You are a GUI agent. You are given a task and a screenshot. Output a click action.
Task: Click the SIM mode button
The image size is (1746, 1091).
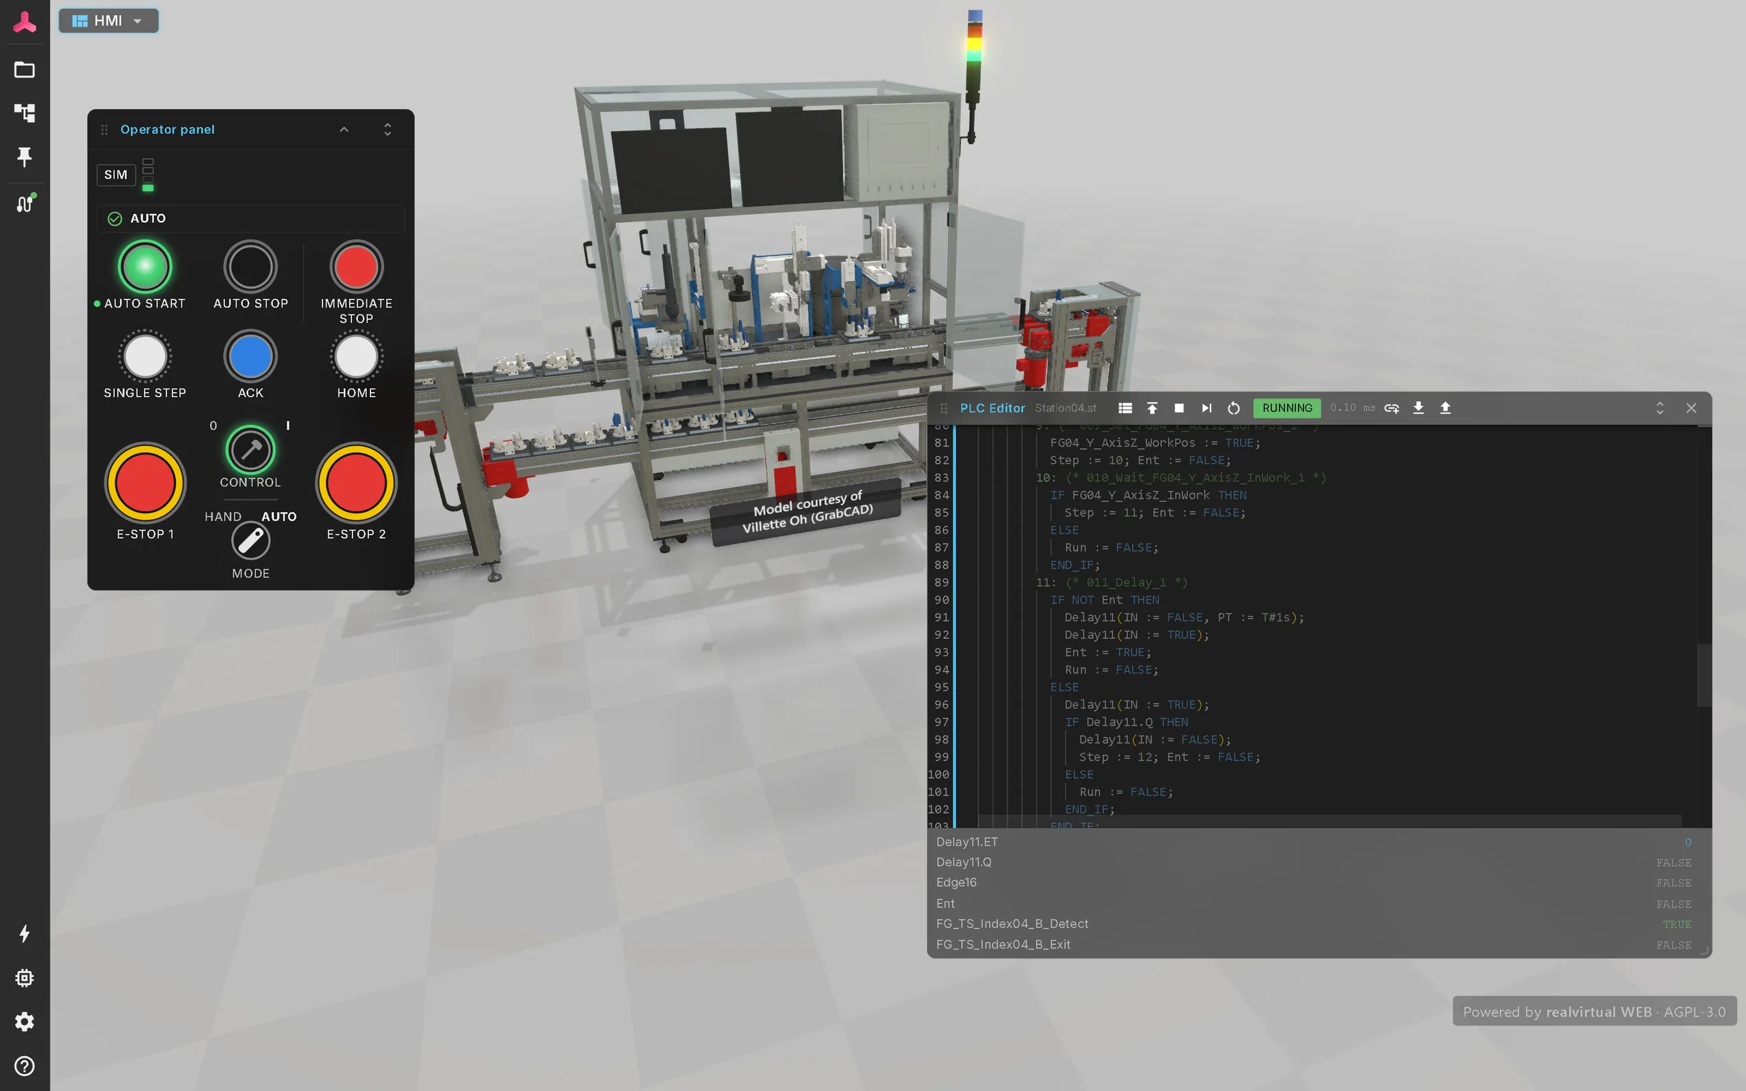[x=115, y=175]
